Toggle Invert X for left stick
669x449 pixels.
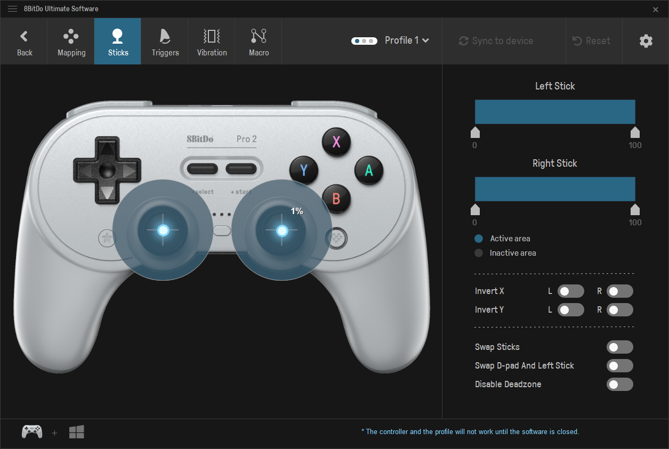point(570,291)
